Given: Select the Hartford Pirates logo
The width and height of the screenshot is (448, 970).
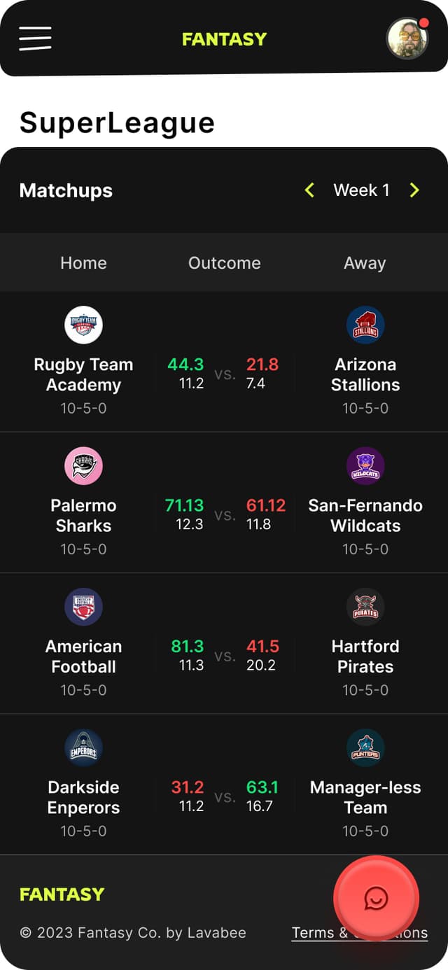Looking at the screenshot, I should point(365,607).
